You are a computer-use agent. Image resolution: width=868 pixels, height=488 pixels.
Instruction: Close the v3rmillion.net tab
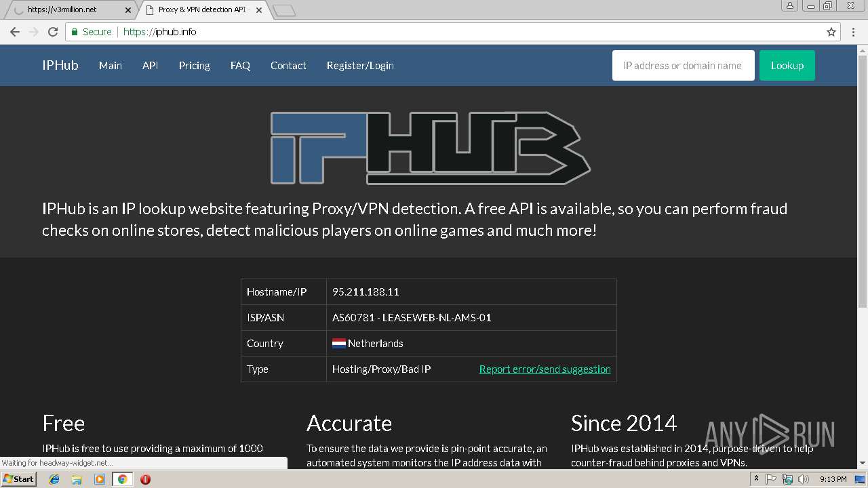pos(128,10)
